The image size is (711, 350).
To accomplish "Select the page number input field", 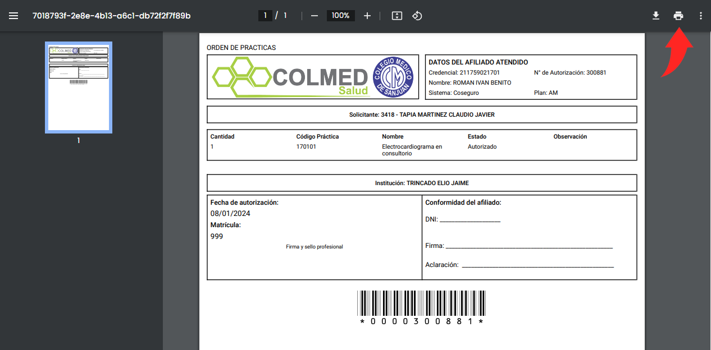I will click(266, 16).
